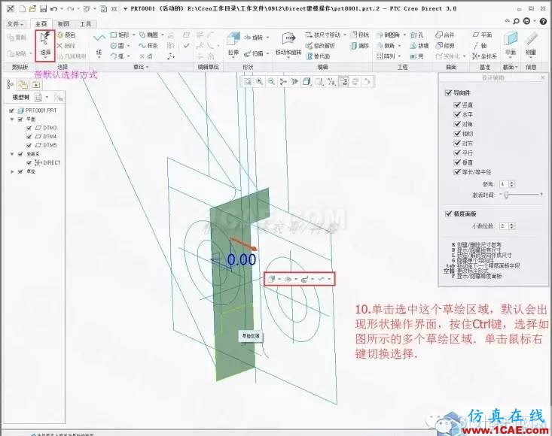Viewport: 552px width, 436px height.
Task: Click the 小数位数 value field
Action: click(x=504, y=226)
